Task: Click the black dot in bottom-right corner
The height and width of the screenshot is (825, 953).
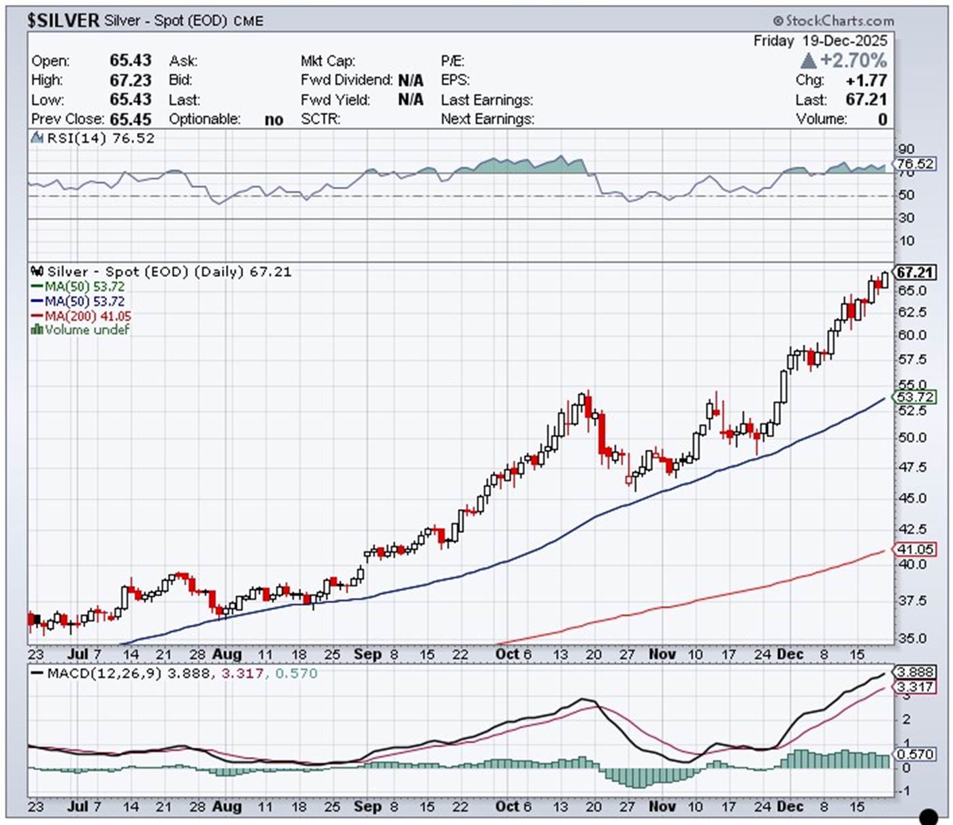Action: (x=928, y=815)
